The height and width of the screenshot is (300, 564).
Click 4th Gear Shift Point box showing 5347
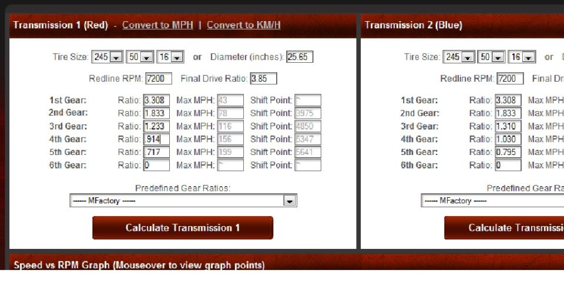coord(308,139)
